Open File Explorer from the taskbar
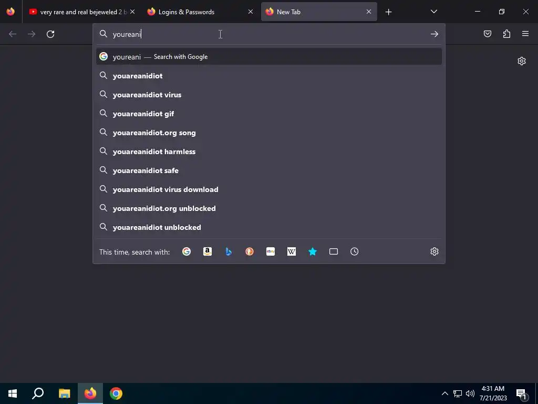This screenshot has height=404, width=538. tap(64, 393)
